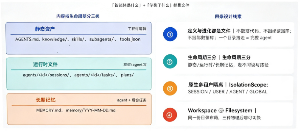Click the 生命周期三分 title line
This screenshot has height=131, width=300.
(219, 57)
